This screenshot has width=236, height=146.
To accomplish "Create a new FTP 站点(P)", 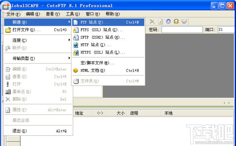I will coord(108,22).
